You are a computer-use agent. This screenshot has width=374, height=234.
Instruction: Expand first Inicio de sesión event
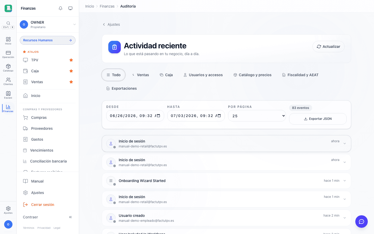(226, 144)
